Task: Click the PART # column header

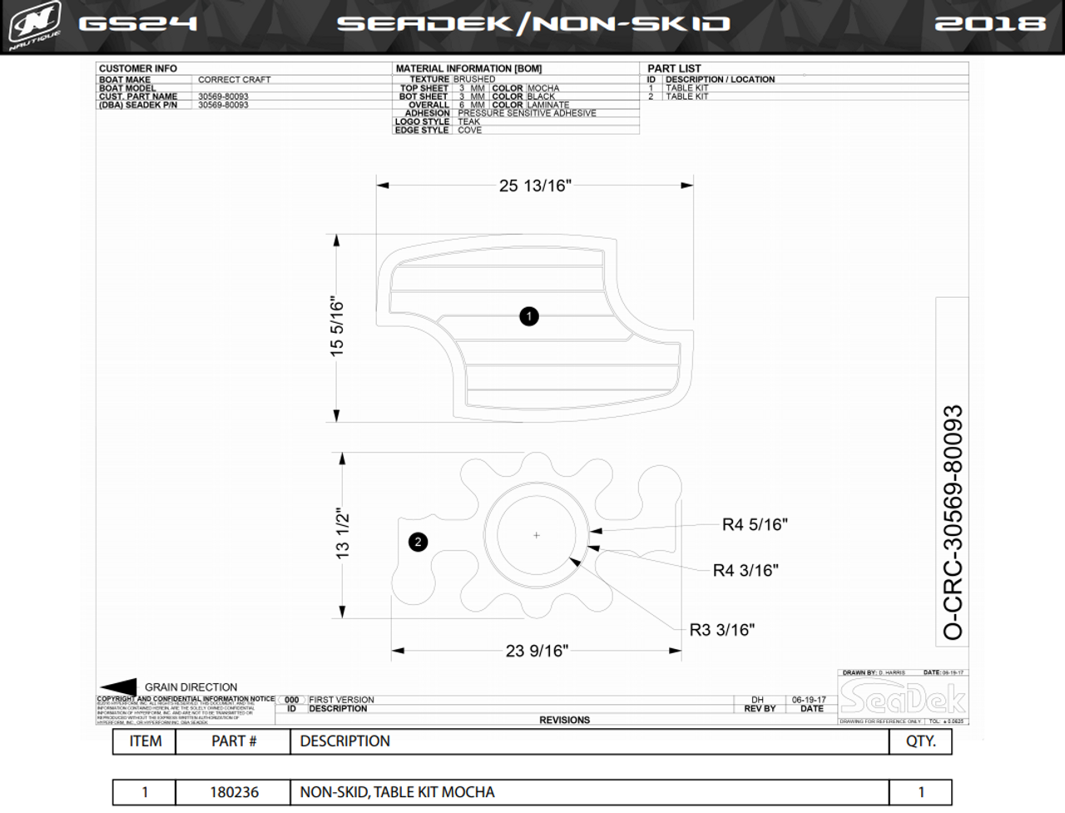Action: coord(234,741)
